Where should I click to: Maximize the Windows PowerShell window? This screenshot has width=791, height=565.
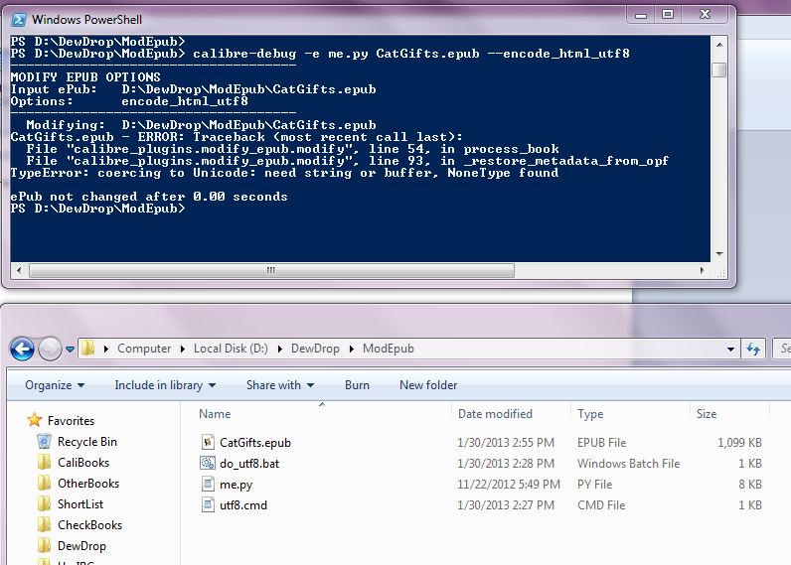point(668,15)
